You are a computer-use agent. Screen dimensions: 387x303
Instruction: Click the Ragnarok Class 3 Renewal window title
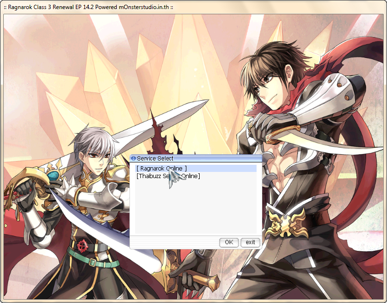[88, 7]
